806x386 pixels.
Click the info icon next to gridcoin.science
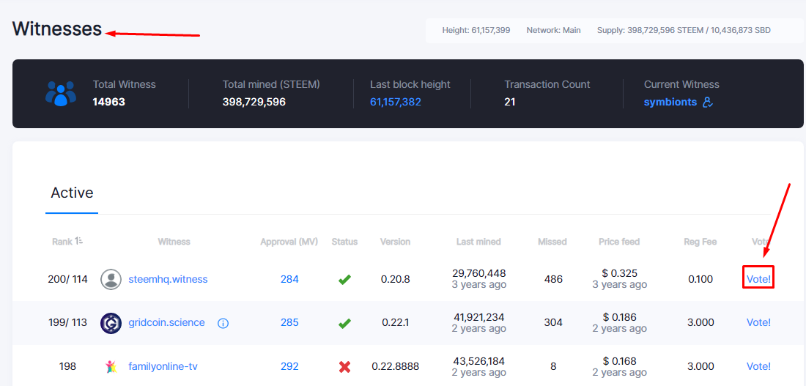223,323
